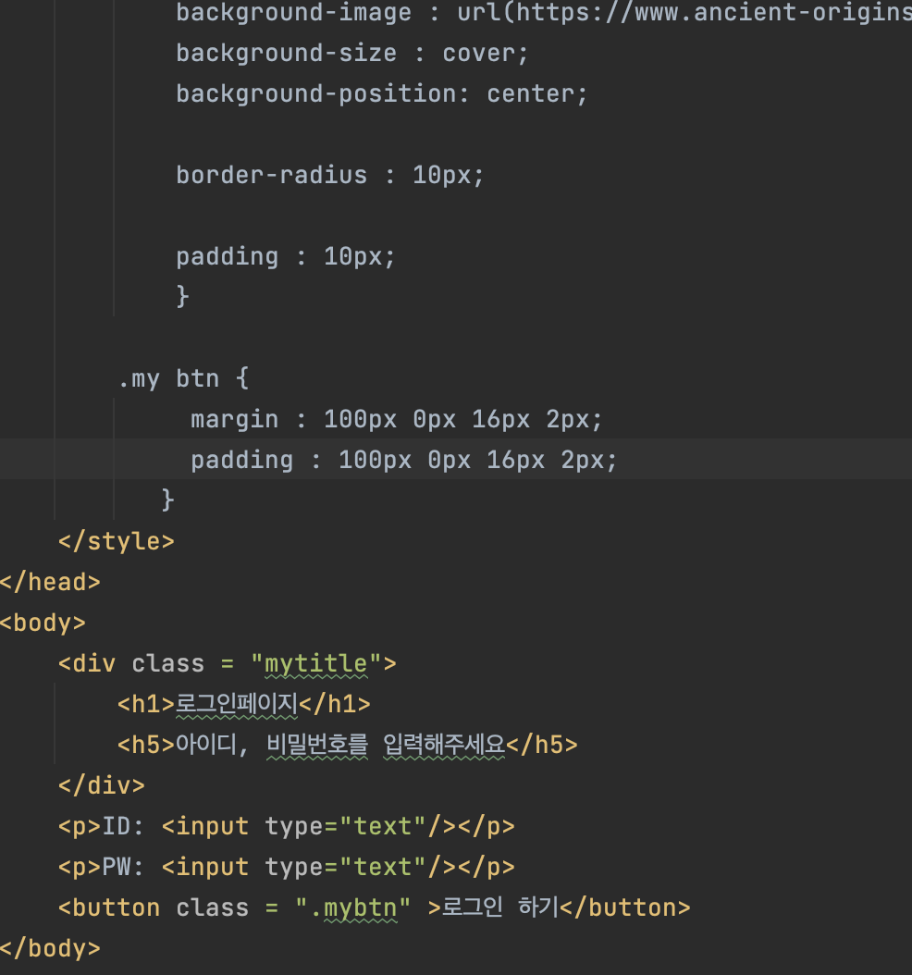Select the '.my btn' CSS selector

(169, 379)
